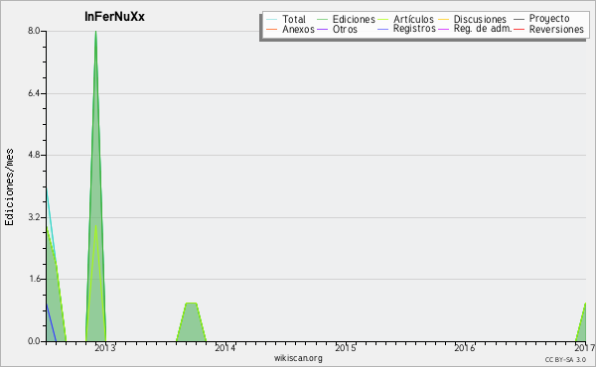This screenshot has width=596, height=367.
Task: Click the 2013 x-axis label
Action: [105, 347]
